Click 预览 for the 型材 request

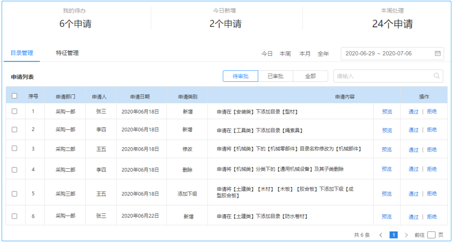click(387, 112)
